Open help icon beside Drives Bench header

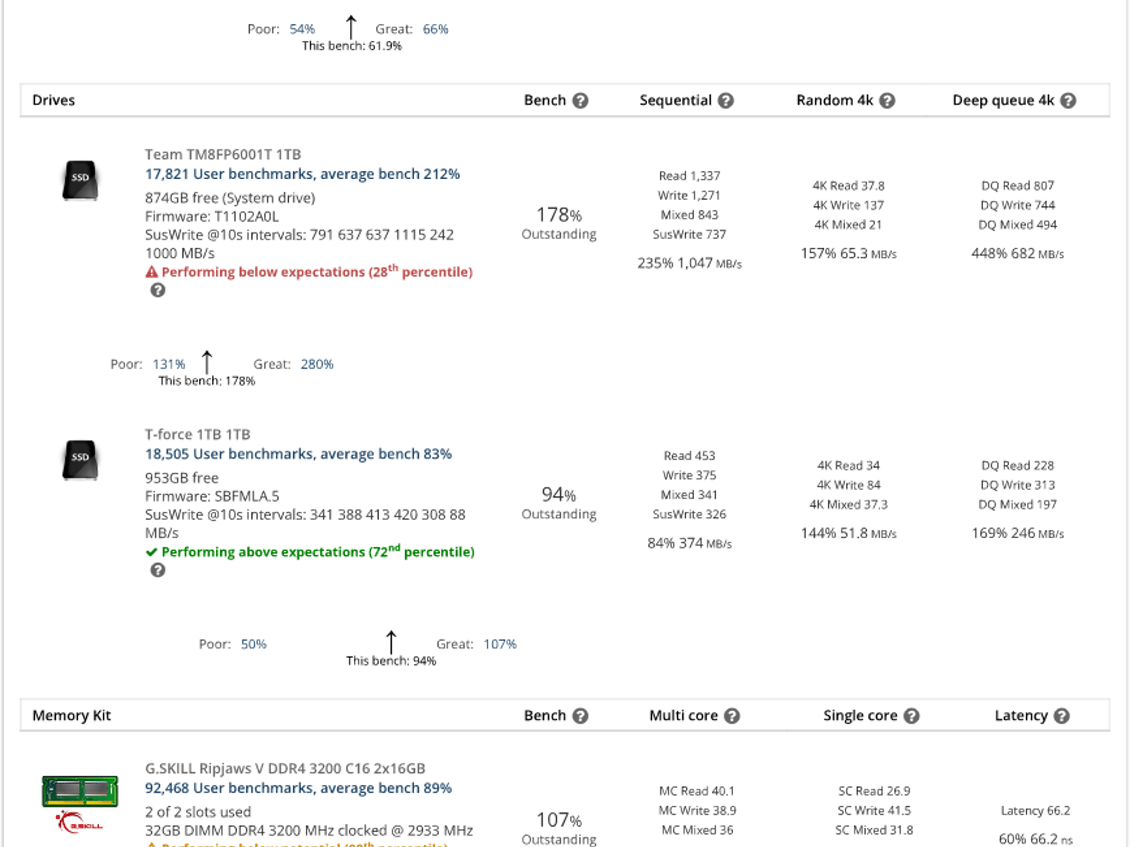pos(580,100)
